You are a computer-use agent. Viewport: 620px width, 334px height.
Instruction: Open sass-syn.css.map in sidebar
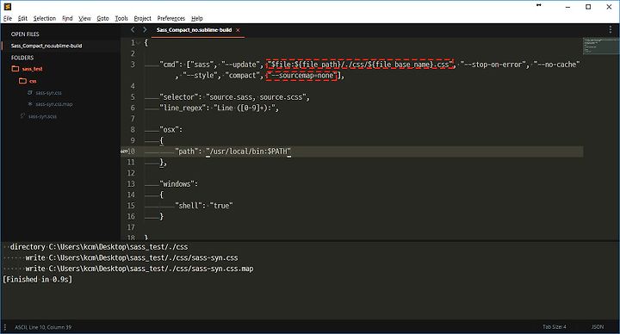coord(53,104)
